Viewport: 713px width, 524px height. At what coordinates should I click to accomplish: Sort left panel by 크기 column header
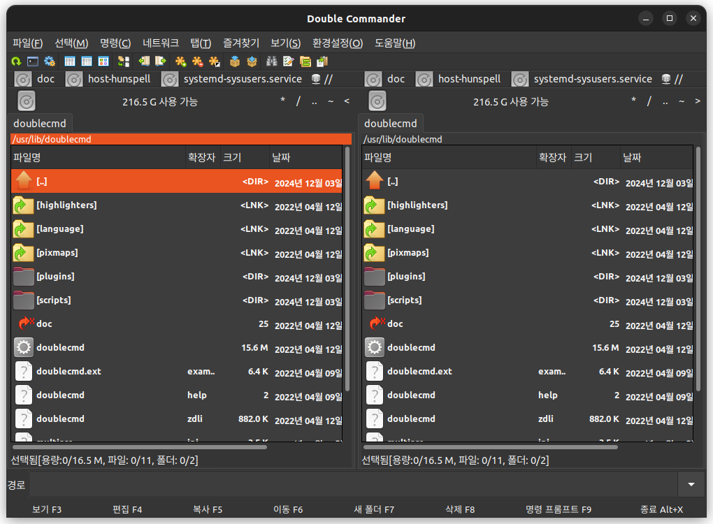(245, 158)
